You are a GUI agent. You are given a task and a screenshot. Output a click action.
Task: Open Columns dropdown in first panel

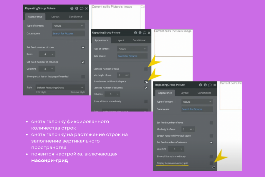pyautogui.click(x=47, y=69)
